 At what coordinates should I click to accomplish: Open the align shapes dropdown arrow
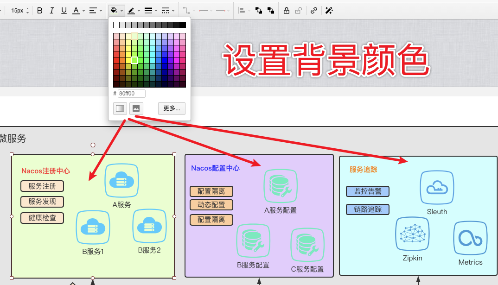click(249, 11)
